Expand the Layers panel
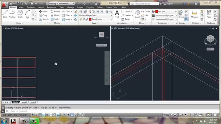Screen dimensions: 221x124 (x=96, y=23)
